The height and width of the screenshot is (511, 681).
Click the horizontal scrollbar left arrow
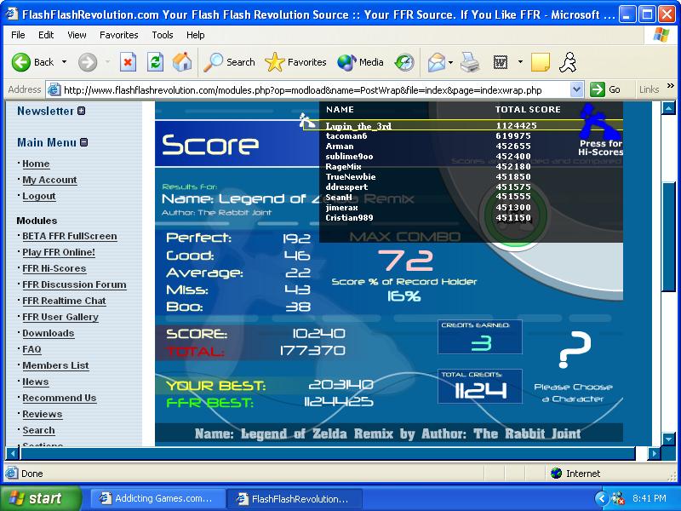pos(13,454)
